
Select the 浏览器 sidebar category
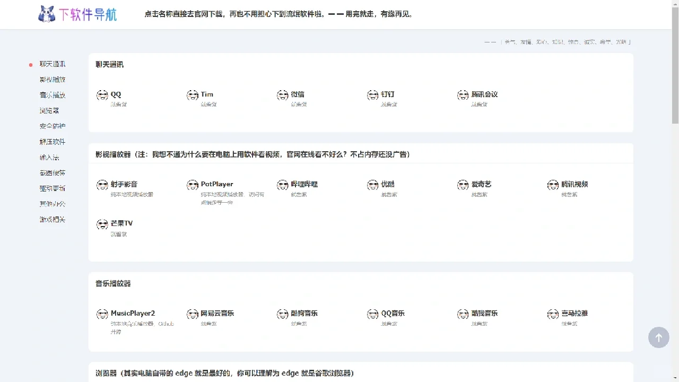coord(49,110)
